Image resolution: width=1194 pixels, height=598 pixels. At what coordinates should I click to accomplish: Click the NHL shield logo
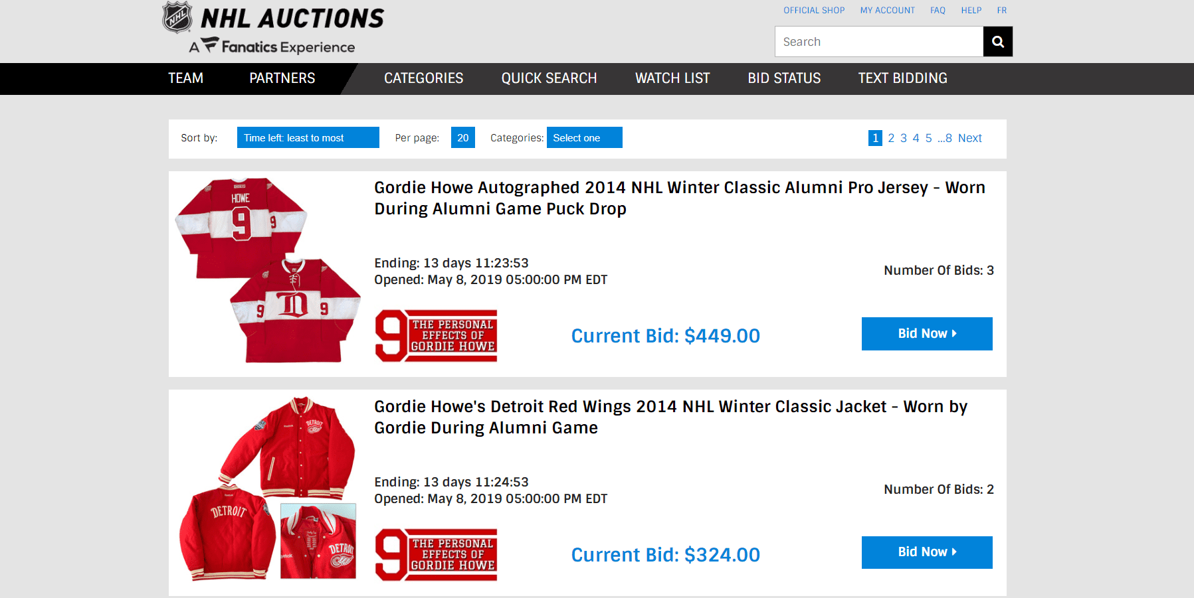click(177, 17)
